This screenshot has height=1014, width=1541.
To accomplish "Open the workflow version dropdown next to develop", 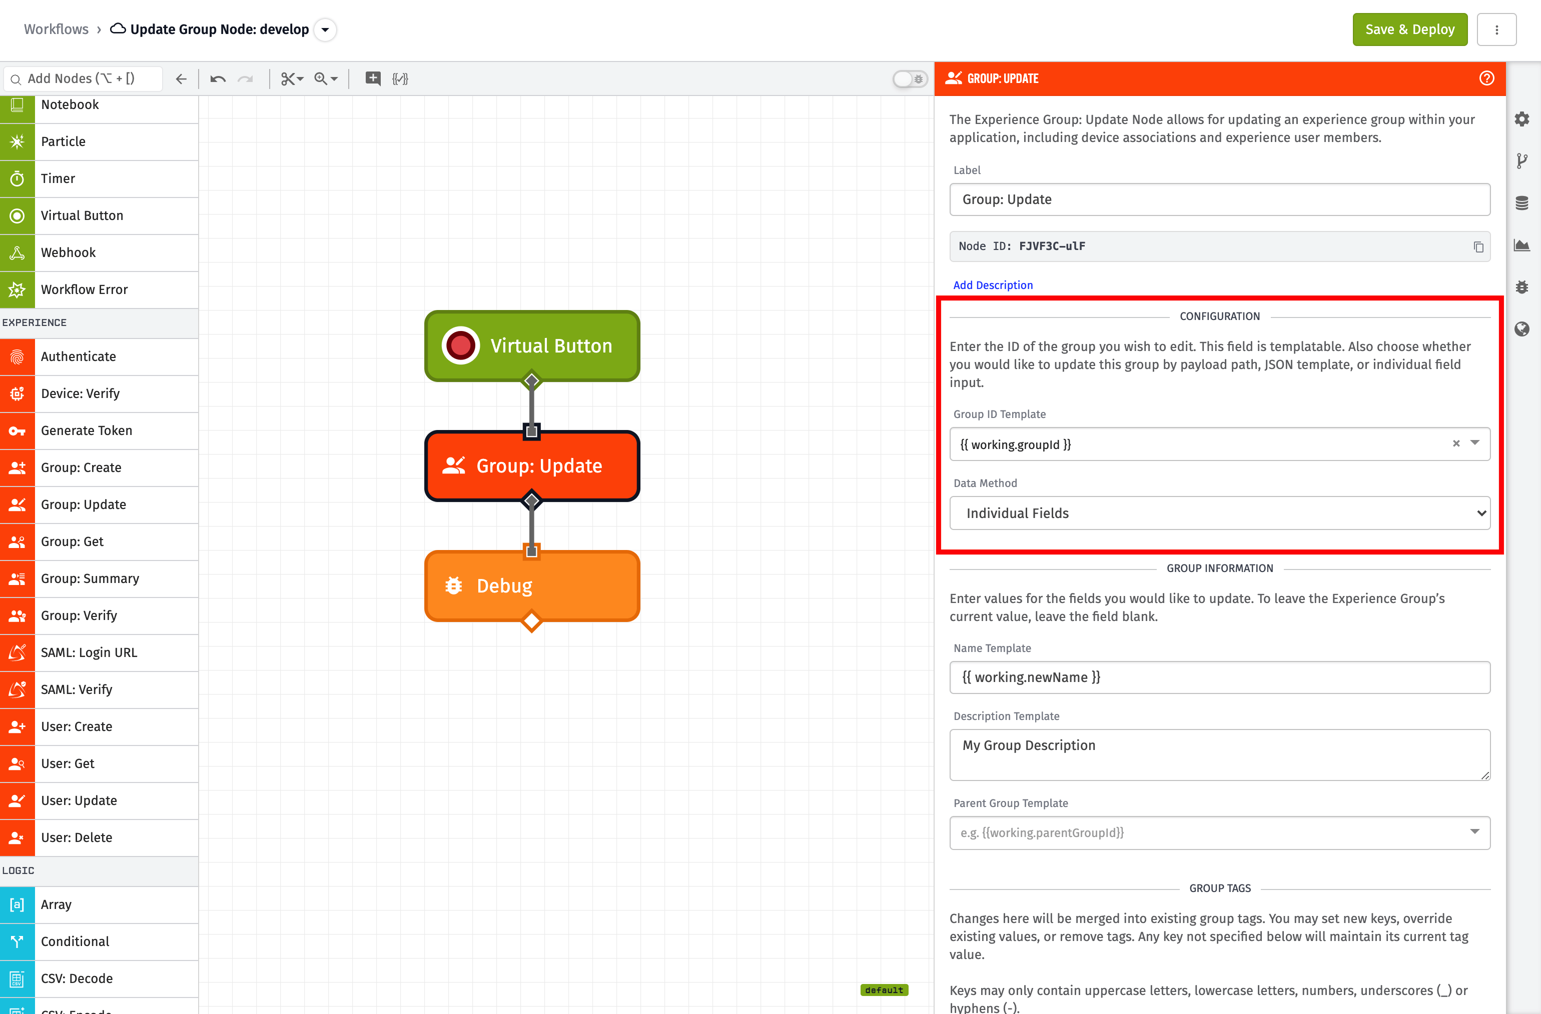I will click(x=325, y=30).
